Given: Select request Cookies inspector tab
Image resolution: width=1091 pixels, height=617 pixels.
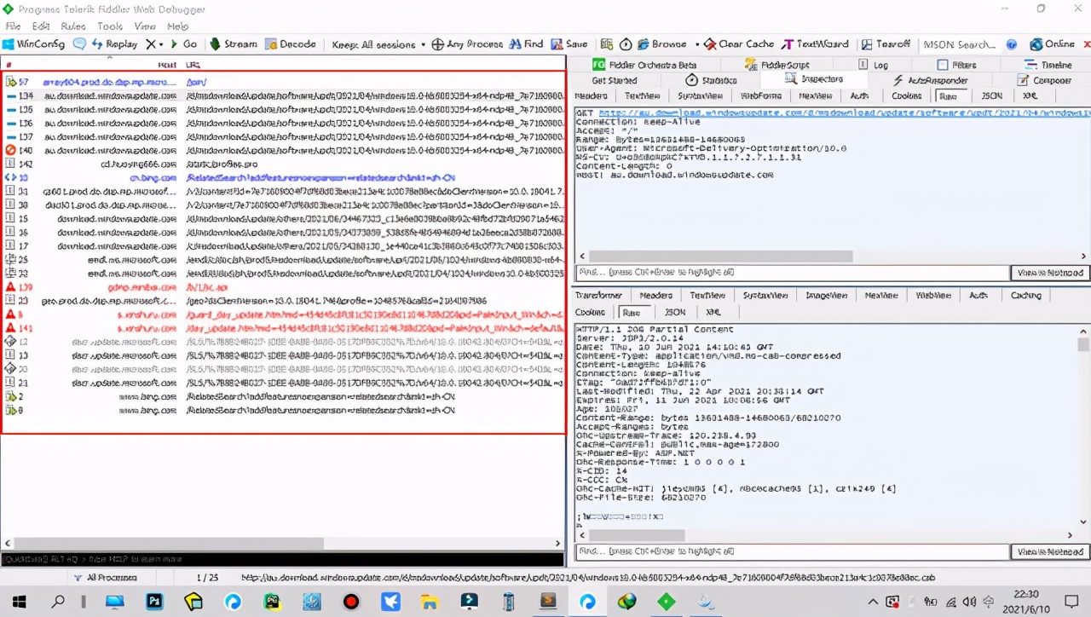Looking at the screenshot, I should [x=906, y=96].
